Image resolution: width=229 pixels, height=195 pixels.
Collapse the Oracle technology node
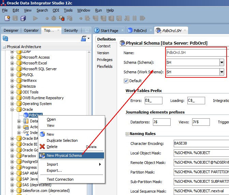pos(12,109)
